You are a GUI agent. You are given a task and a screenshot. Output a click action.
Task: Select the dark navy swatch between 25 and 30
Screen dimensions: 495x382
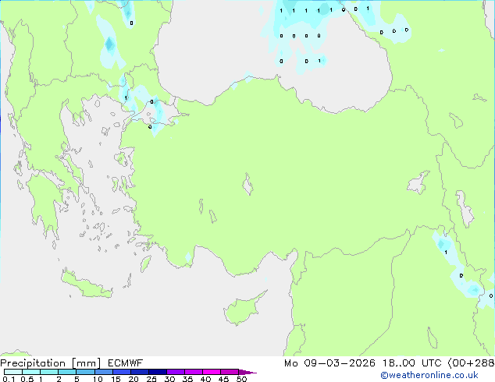[157, 372]
